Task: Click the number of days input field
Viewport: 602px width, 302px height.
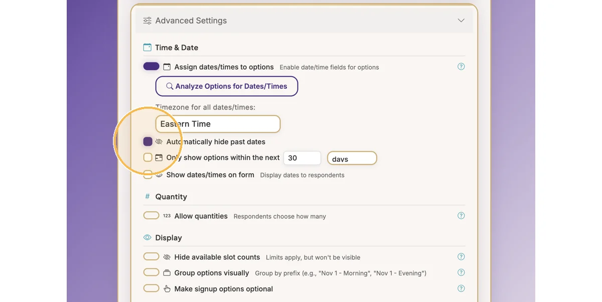Action: tap(302, 158)
